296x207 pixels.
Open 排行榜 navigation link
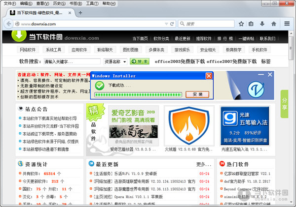(225, 38)
